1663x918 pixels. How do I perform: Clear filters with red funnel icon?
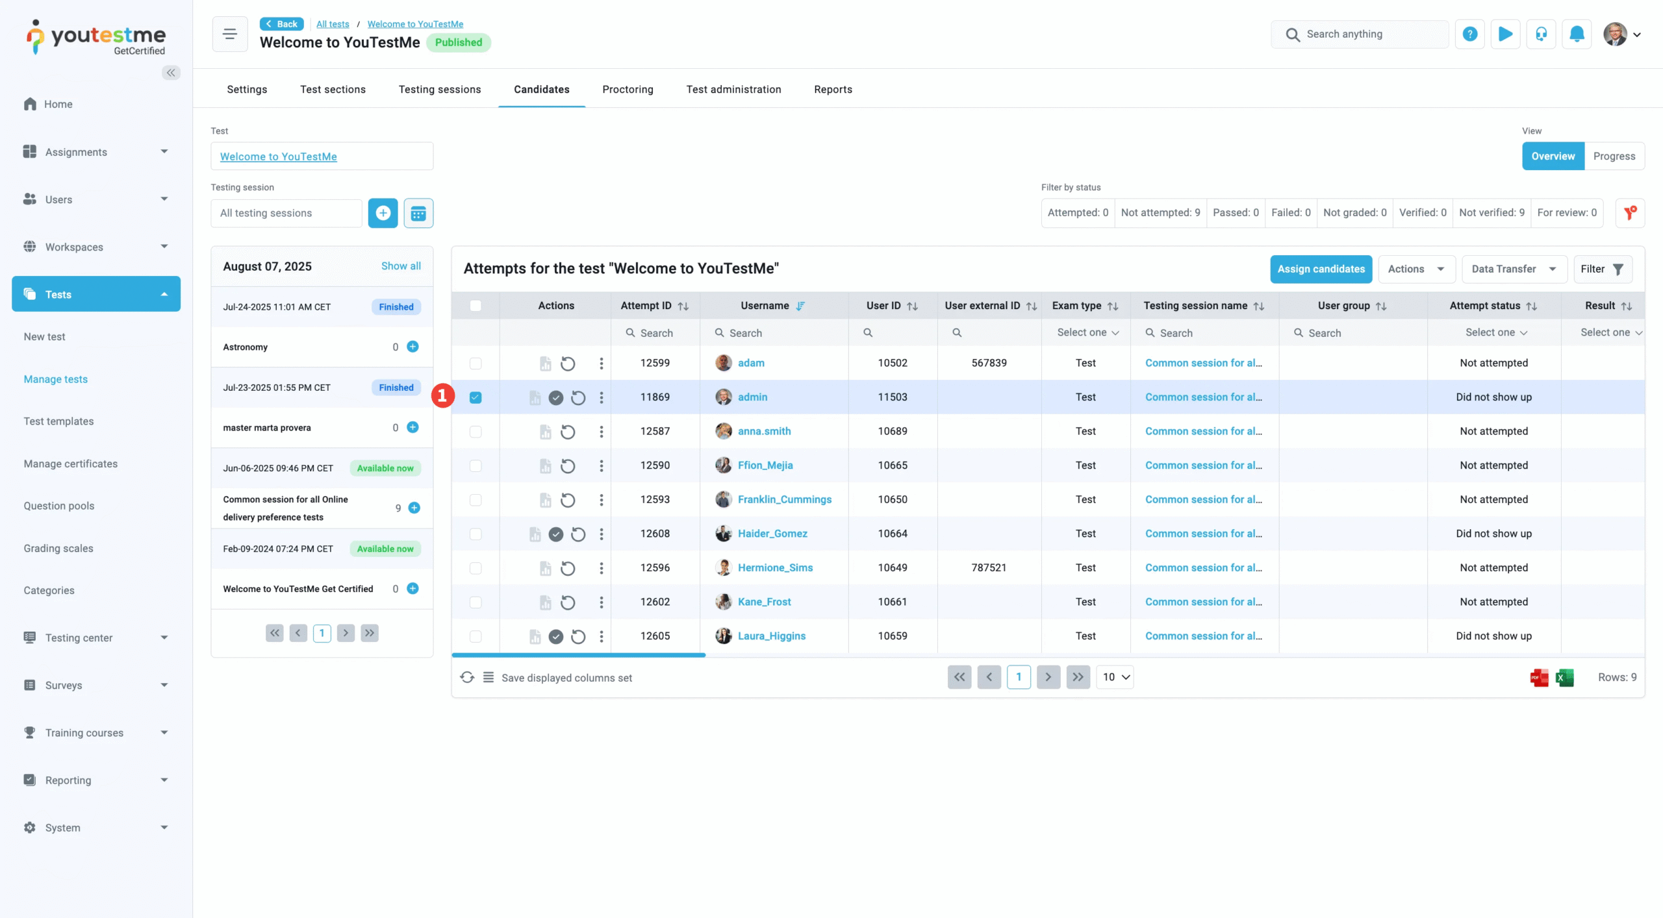1630,213
